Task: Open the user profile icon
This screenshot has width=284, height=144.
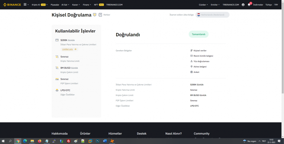Action: [x=243, y=5]
